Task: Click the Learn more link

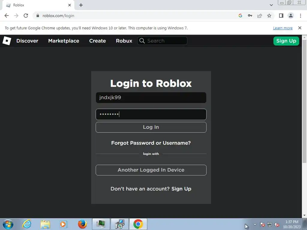Action: 283,28
